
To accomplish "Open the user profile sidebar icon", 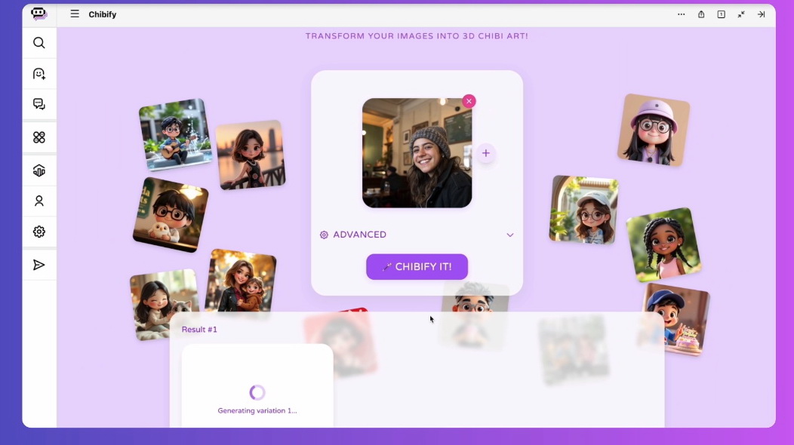I will 39,201.
